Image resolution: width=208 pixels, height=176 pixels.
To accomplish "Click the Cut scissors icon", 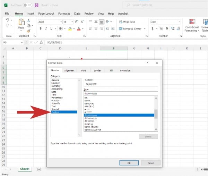I will point(28,20).
